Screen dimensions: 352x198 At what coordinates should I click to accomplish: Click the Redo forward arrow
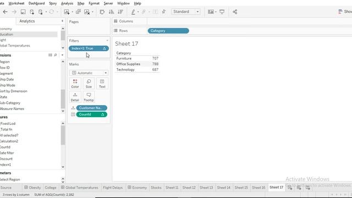14,12
